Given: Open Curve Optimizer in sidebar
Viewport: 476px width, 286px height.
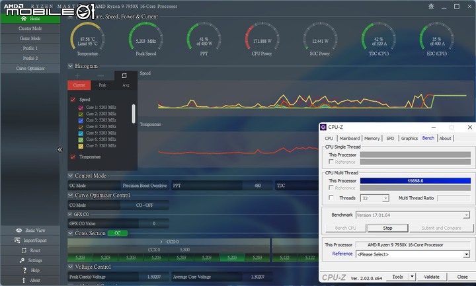Looking at the screenshot, I should coord(30,69).
